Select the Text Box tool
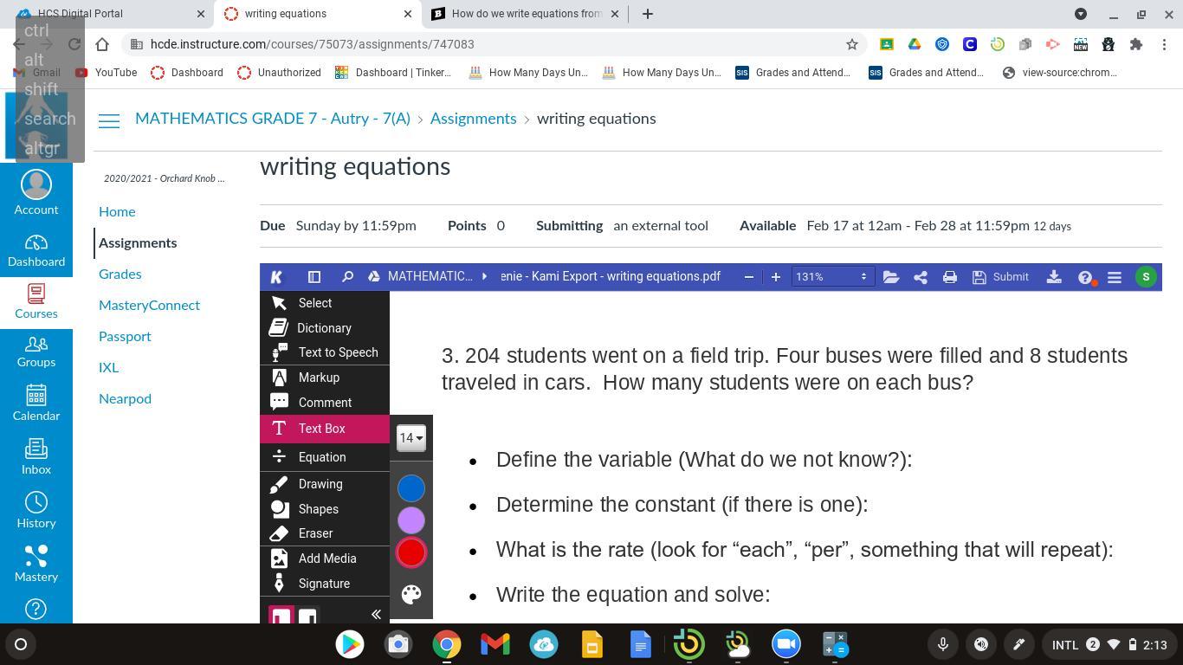 [x=325, y=429]
